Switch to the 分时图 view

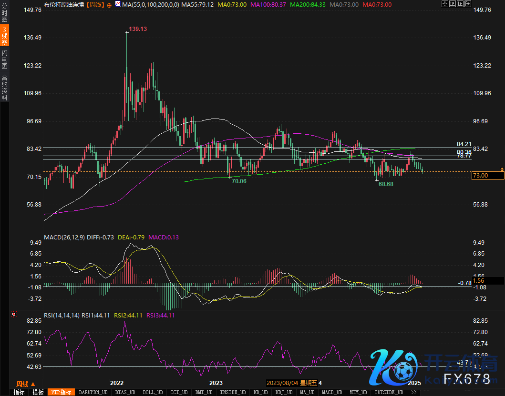pyautogui.click(x=5, y=14)
